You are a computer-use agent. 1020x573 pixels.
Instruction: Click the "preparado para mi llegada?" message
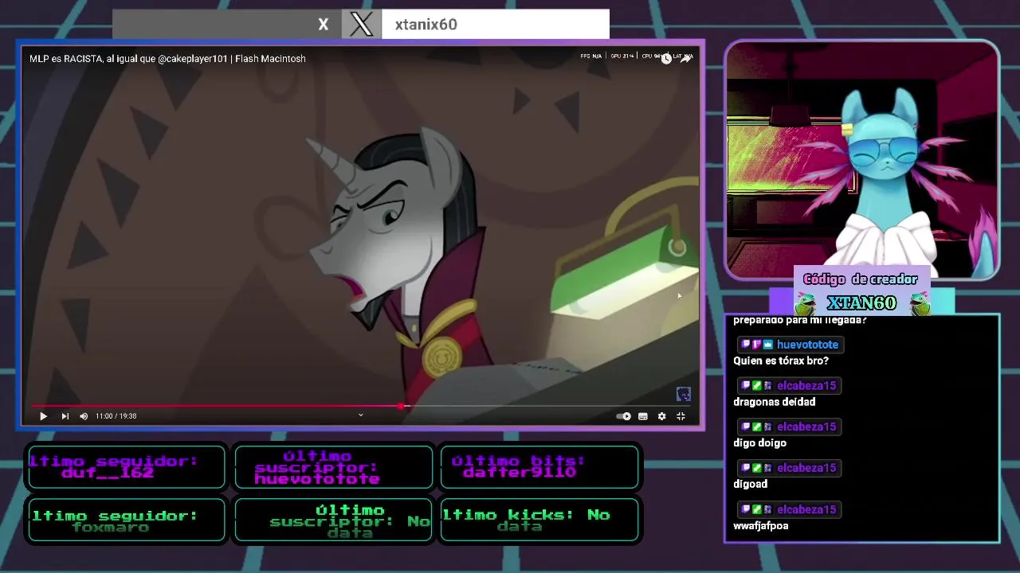(x=799, y=320)
